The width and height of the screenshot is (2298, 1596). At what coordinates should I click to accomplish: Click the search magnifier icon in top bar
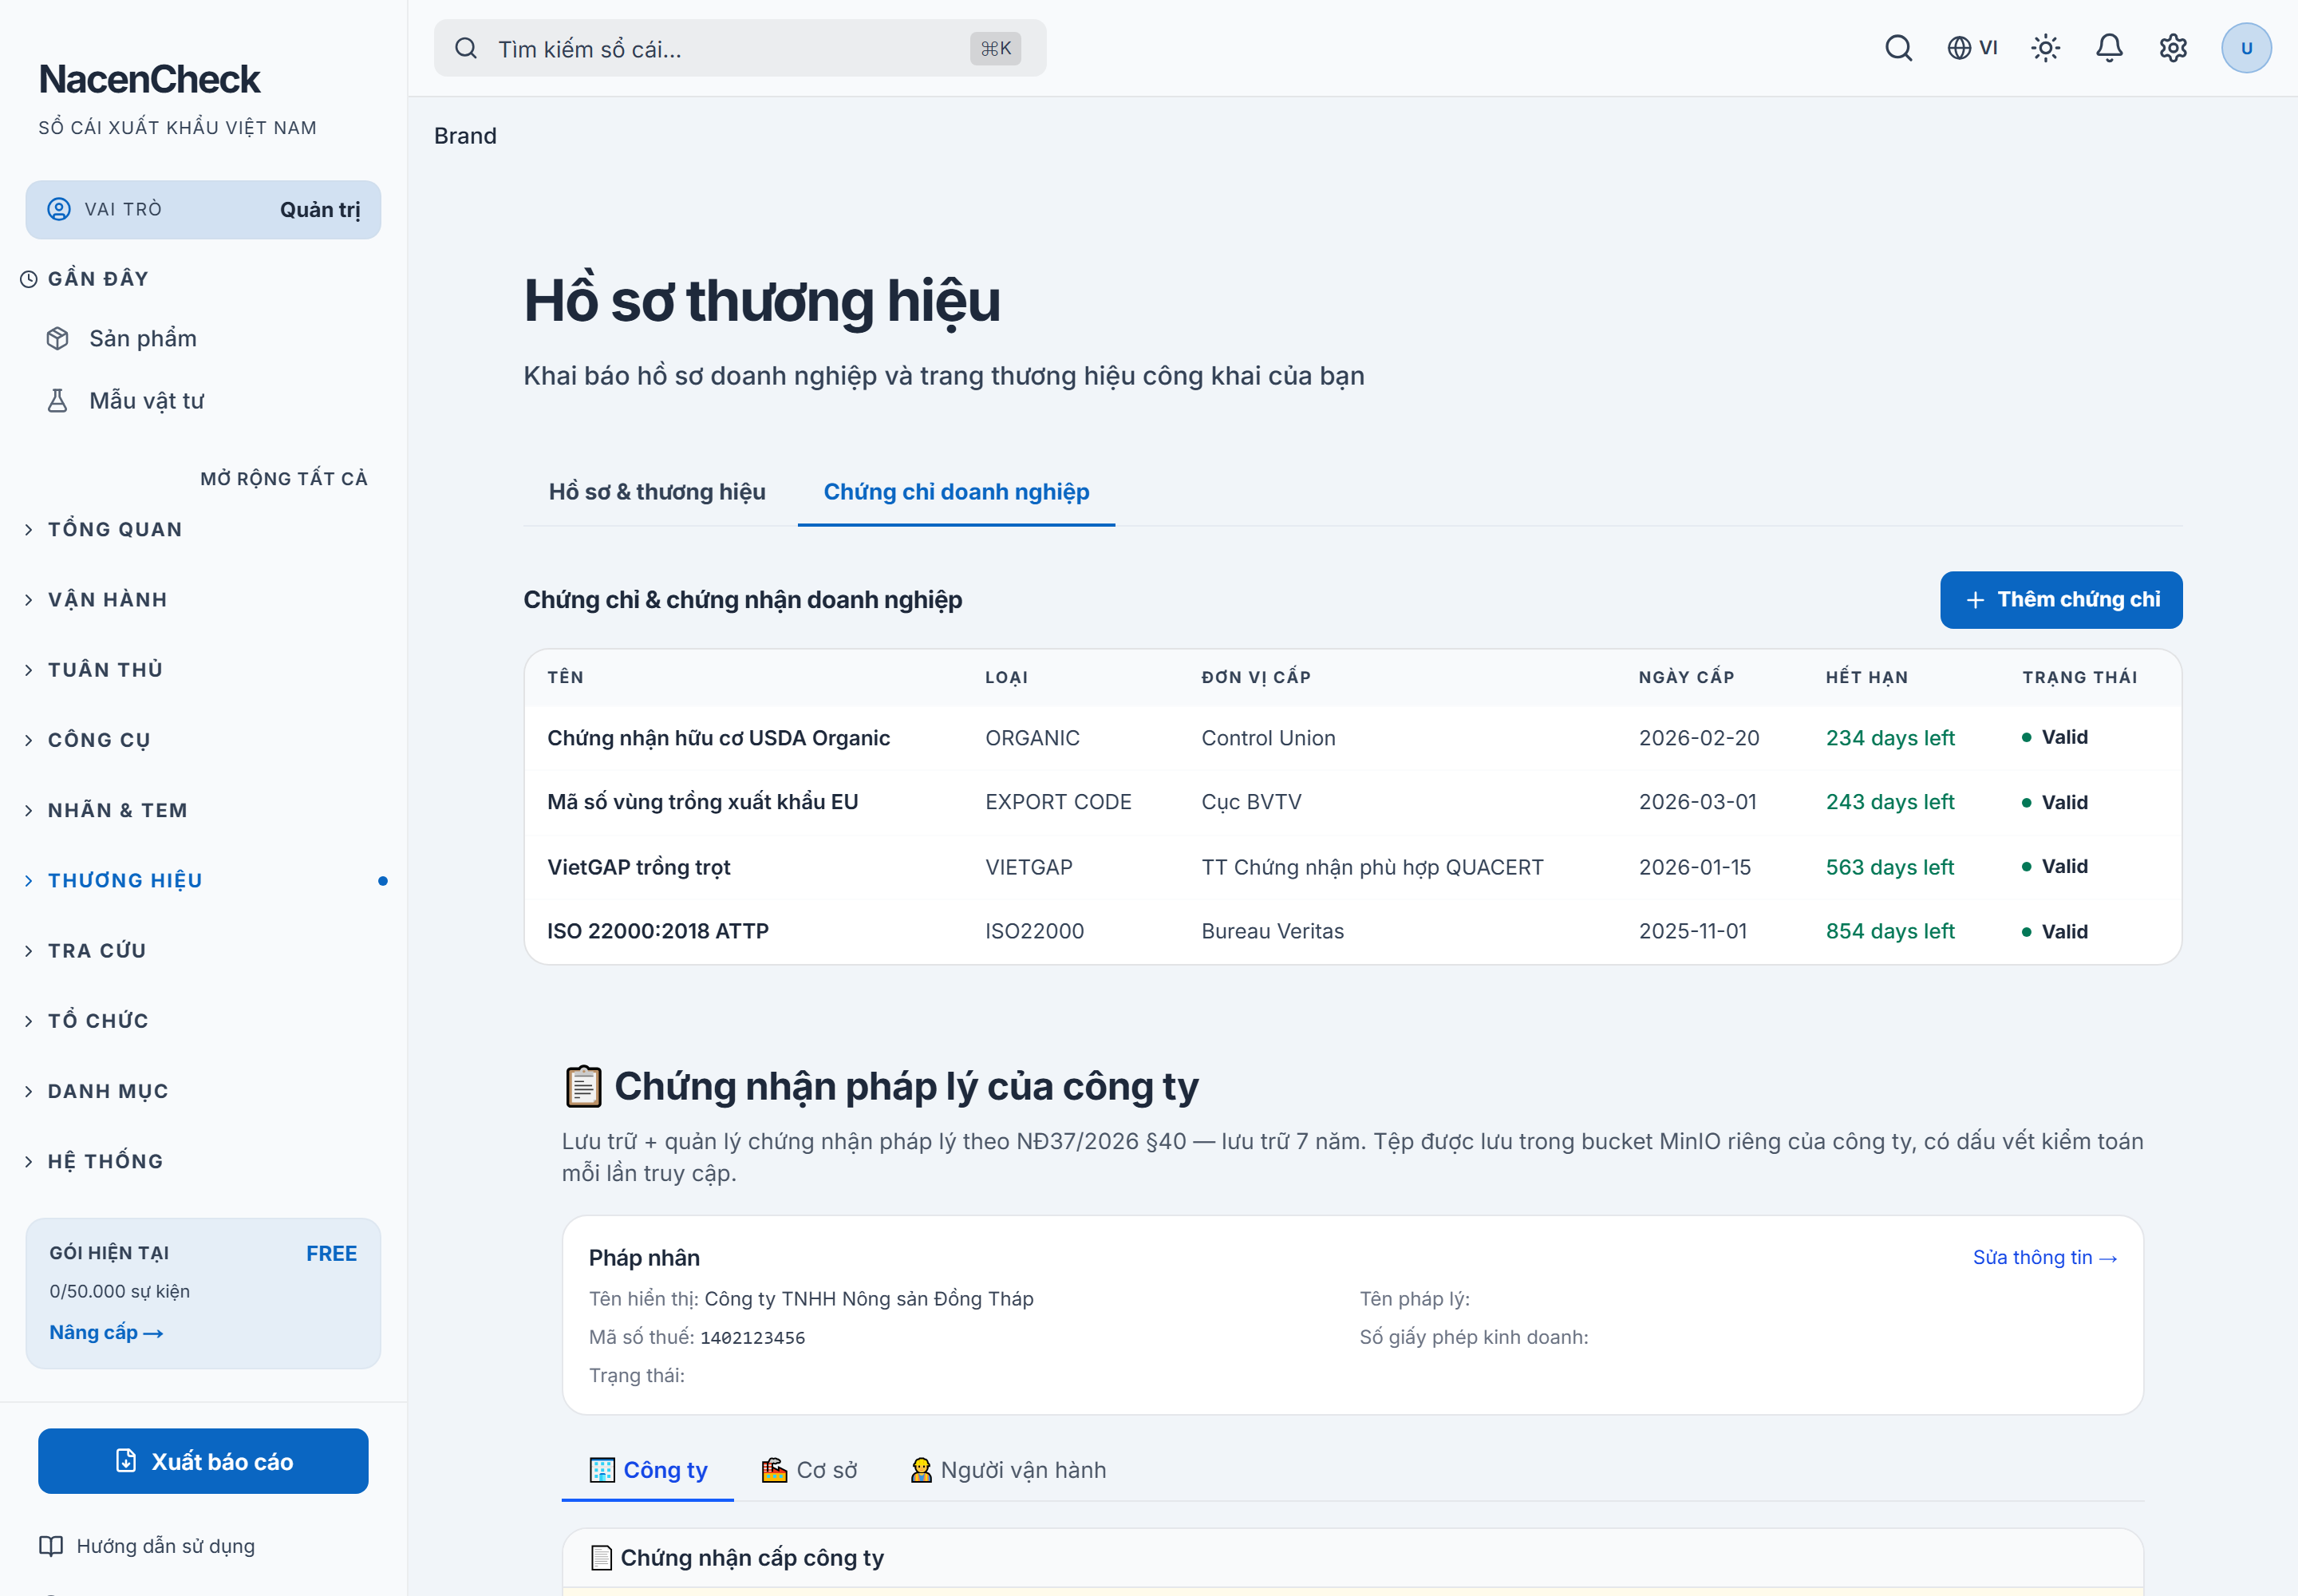(1898, 48)
